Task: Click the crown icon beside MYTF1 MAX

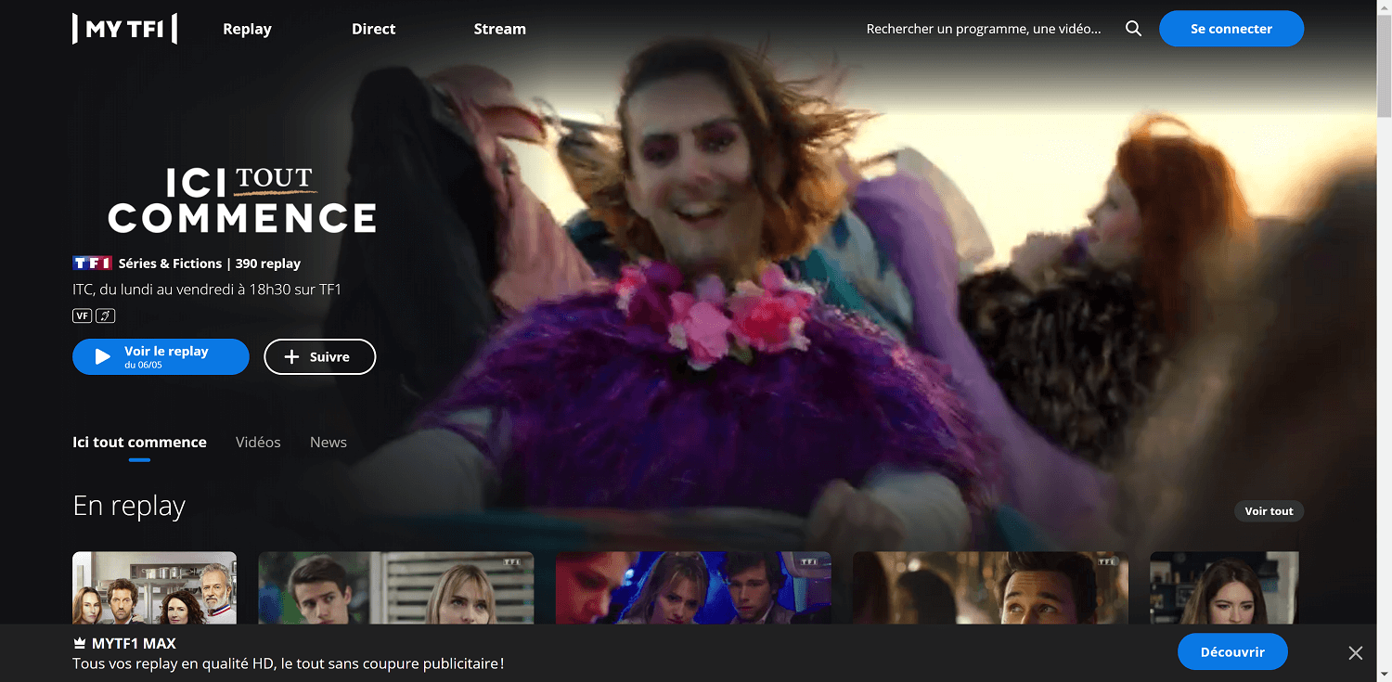Action: click(x=80, y=643)
